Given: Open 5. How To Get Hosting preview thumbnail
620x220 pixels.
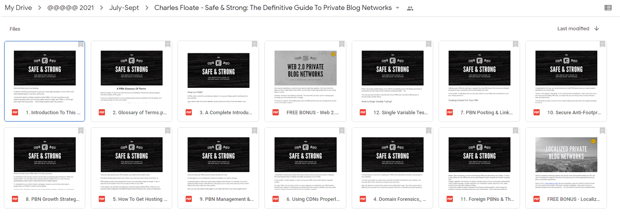Looking at the screenshot, I should tap(131, 163).
